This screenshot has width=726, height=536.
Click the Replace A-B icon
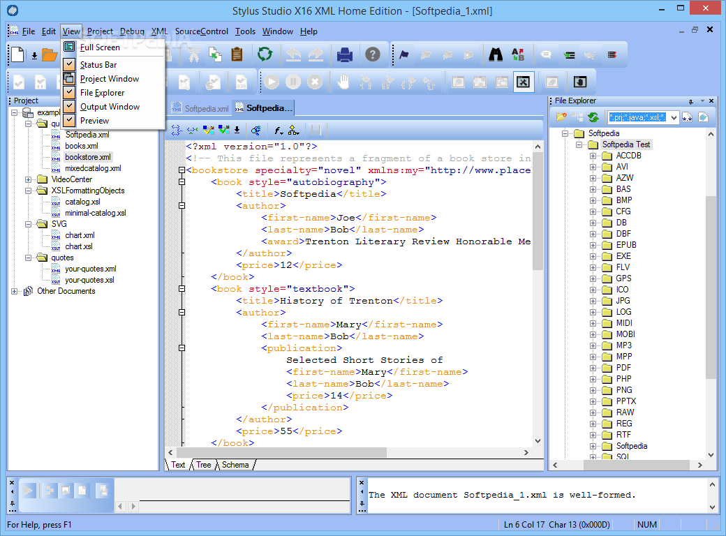click(x=518, y=54)
